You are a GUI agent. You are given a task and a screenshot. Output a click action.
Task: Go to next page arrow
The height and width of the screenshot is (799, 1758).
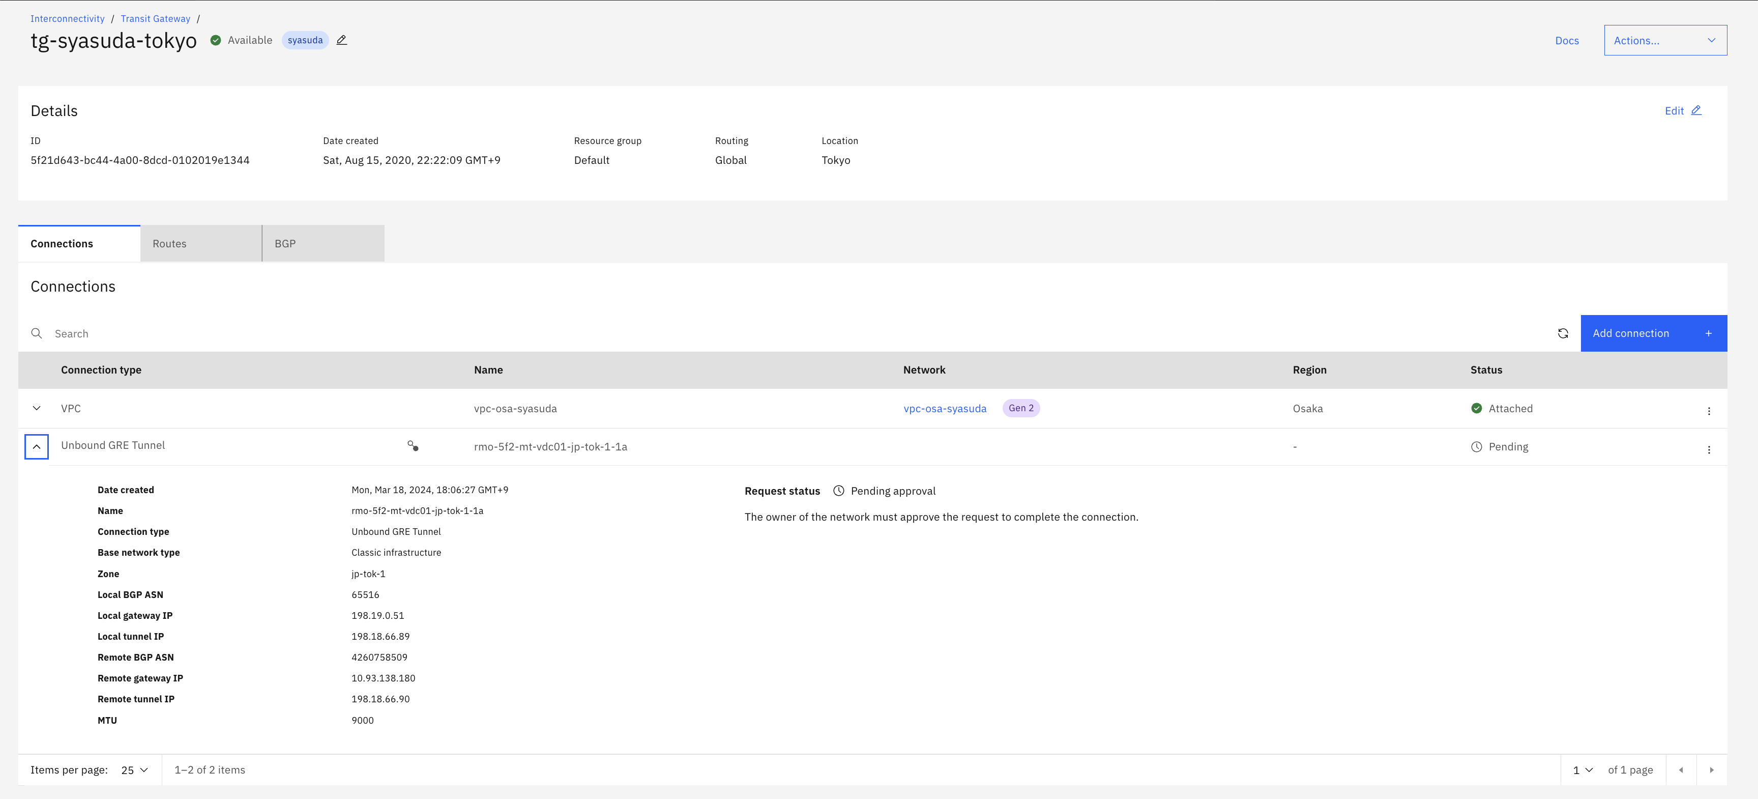click(x=1711, y=769)
